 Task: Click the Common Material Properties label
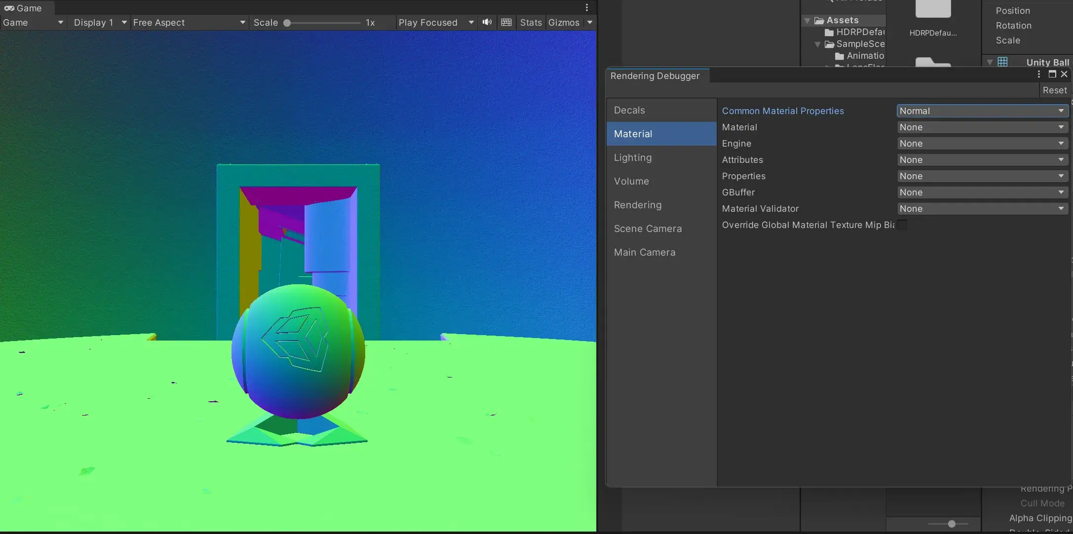click(783, 111)
